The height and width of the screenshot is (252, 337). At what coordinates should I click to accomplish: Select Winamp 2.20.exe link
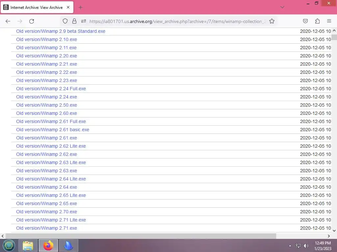46,56
